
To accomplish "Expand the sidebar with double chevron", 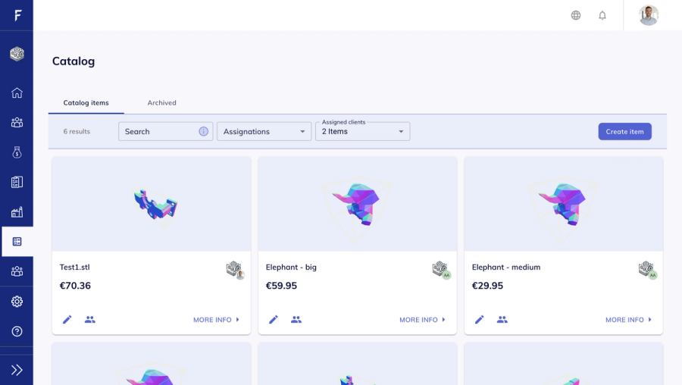I will [17, 370].
